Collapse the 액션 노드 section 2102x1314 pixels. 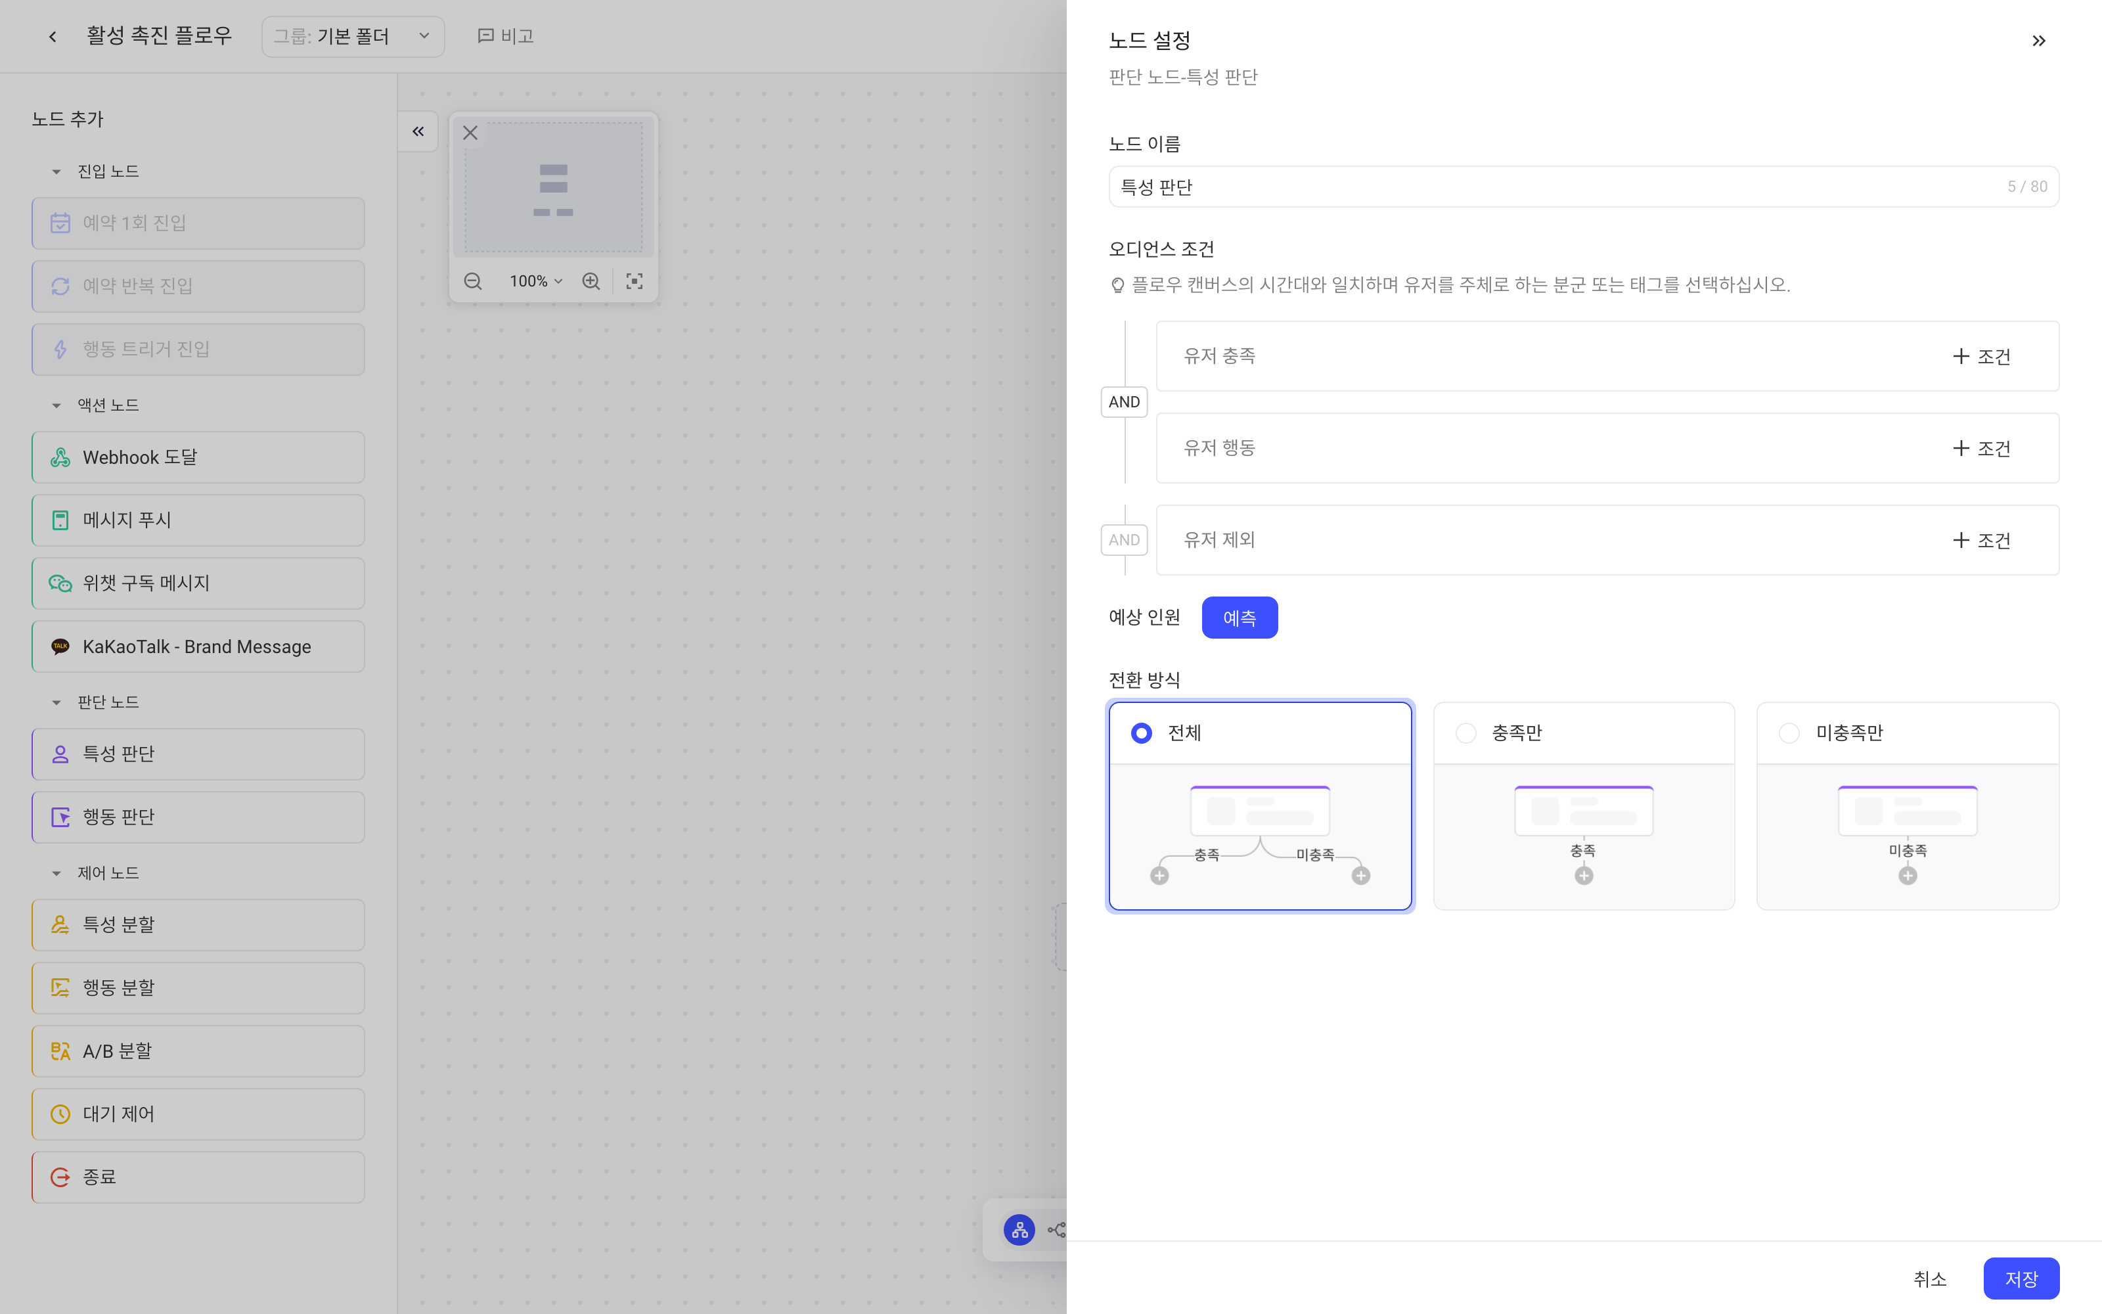coord(56,405)
